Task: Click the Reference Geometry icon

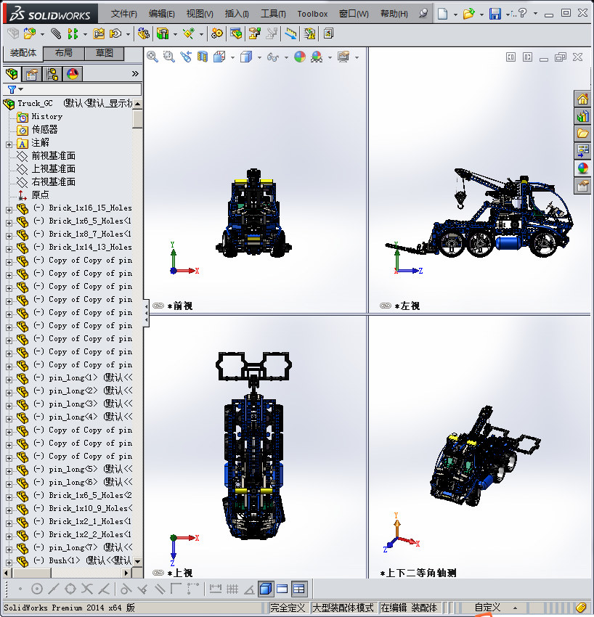Action: pos(189,34)
